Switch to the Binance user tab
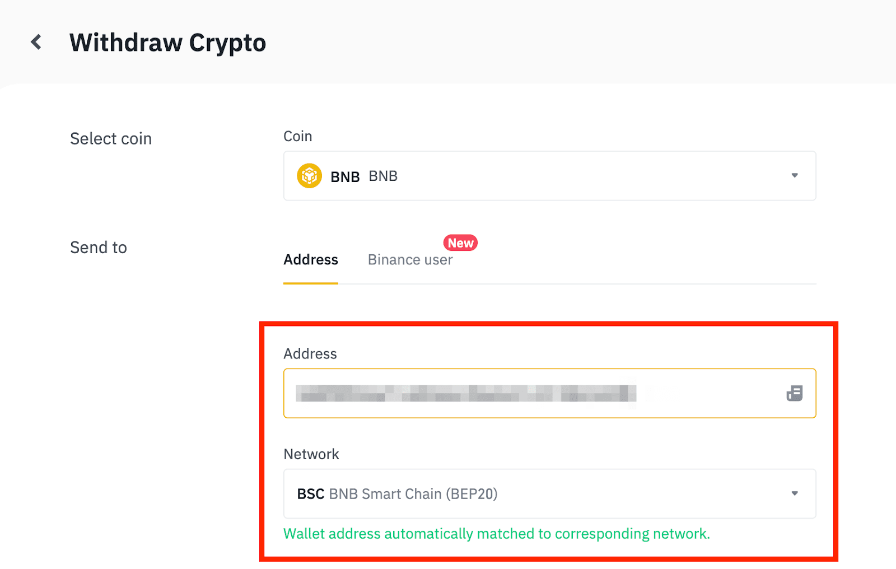Screen dimensions: 896x569 [x=410, y=260]
